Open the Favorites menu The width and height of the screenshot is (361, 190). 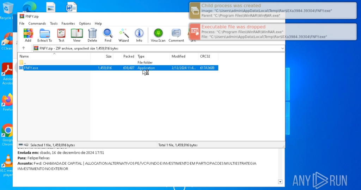(68, 24)
